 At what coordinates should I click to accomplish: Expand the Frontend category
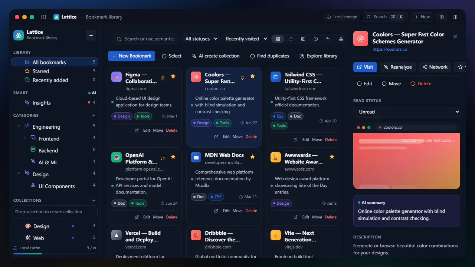[x=24, y=138]
